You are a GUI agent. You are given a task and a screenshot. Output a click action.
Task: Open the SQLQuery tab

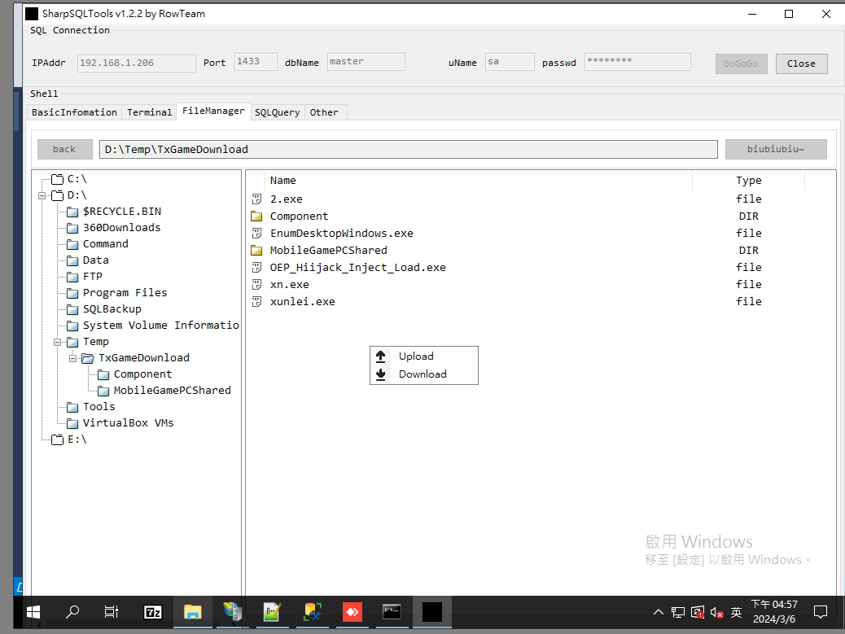click(277, 112)
